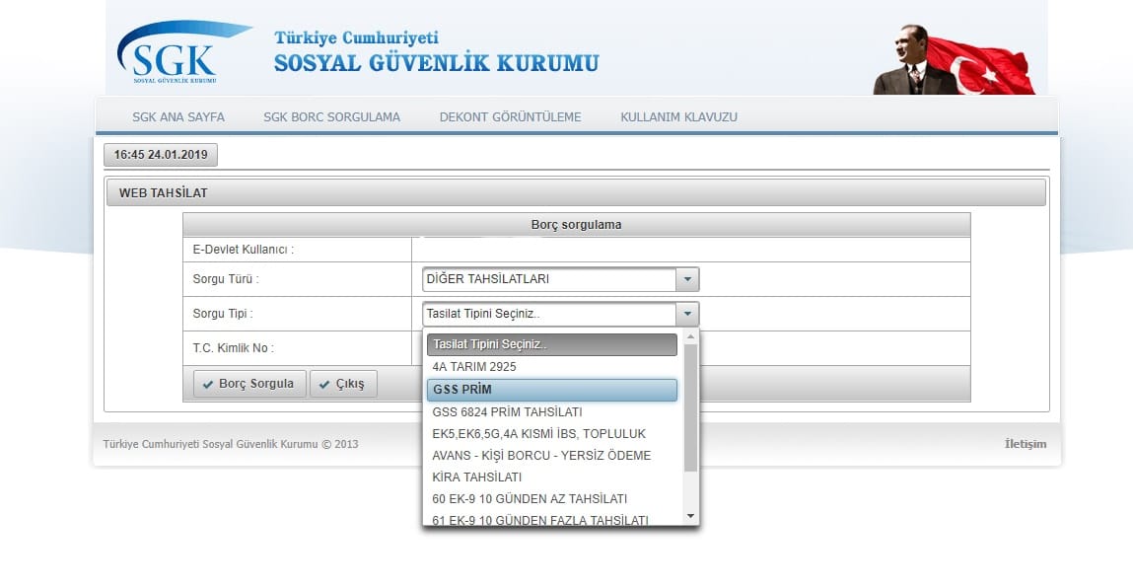The image size is (1133, 588).
Task: Open SGK ANA SAYFA menu item
Action: click(178, 116)
